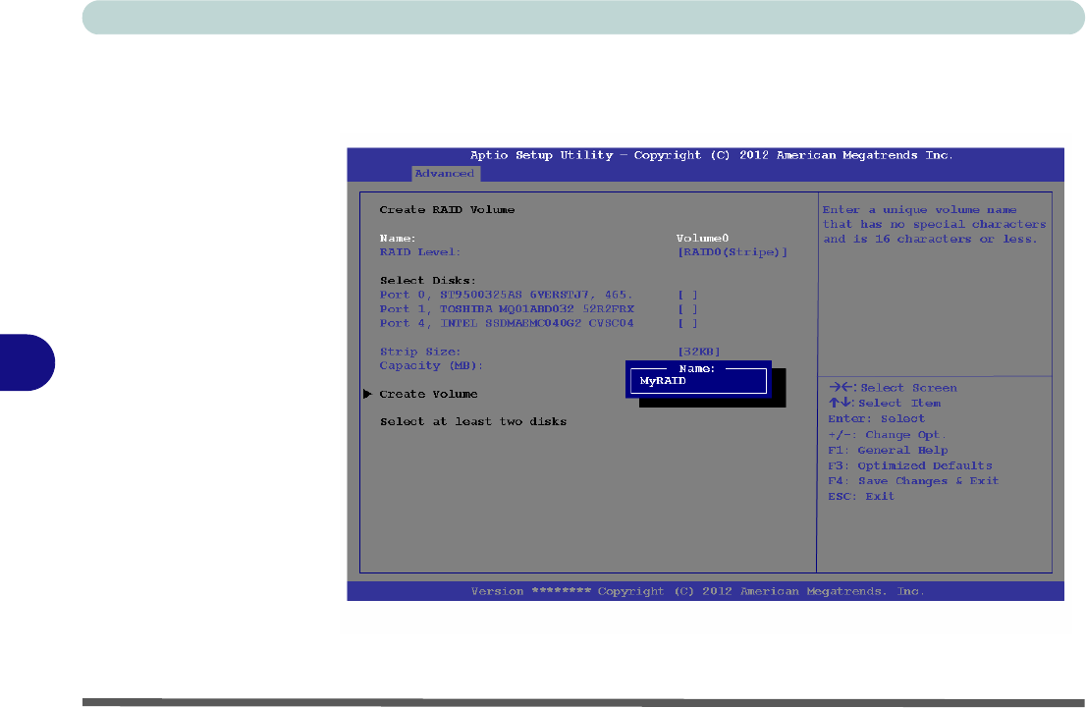
Task: Select the Strip Size label
Action: [x=420, y=352]
